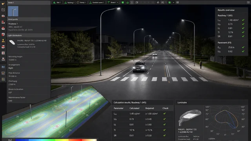This screenshot has height=141, width=251.
Task: Open the Arrangement field set to Right
Action: point(29,66)
